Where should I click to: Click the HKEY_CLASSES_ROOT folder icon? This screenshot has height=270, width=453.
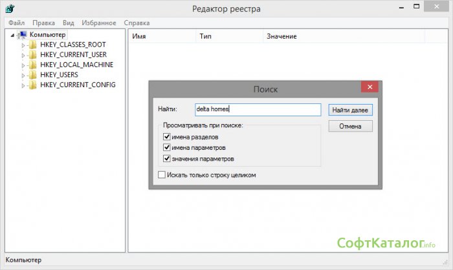coord(33,45)
